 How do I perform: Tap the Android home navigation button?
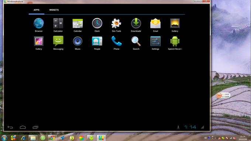tap(23, 127)
